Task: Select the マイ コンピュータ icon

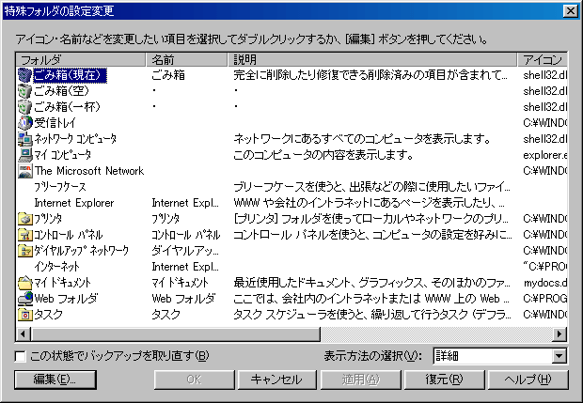Action: [24, 155]
